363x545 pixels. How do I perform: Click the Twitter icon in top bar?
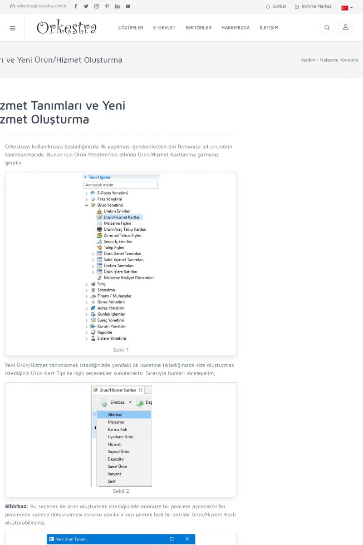tap(86, 6)
